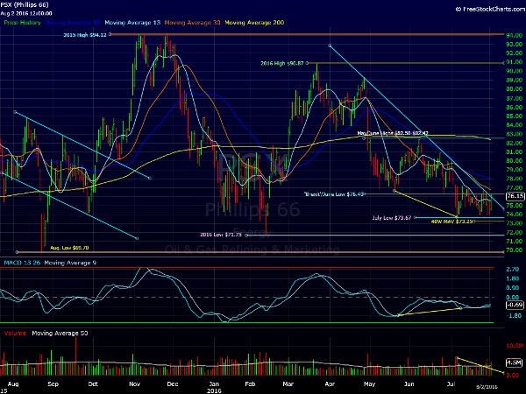Click the MACD 13 26 indicator label
The width and height of the screenshot is (526, 394).
tap(22, 263)
